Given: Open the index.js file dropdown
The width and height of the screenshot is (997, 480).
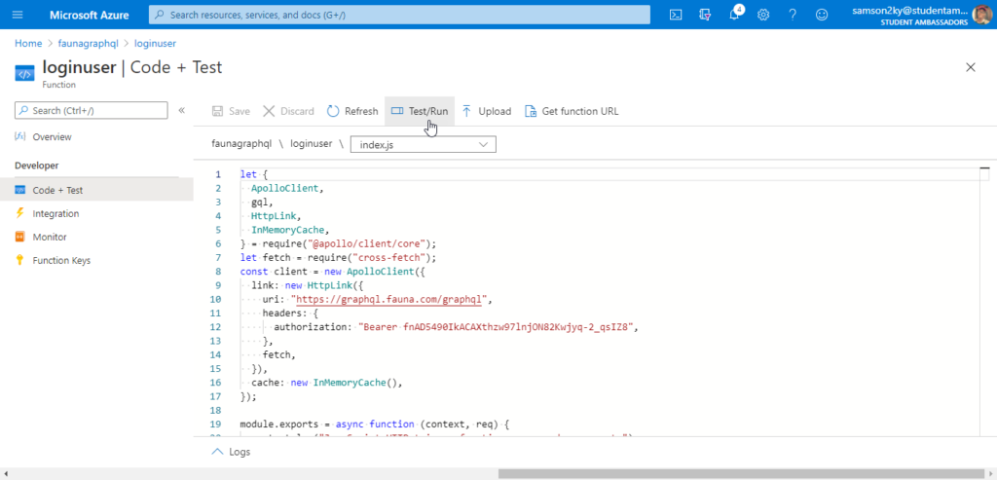Looking at the screenshot, I should (x=424, y=144).
